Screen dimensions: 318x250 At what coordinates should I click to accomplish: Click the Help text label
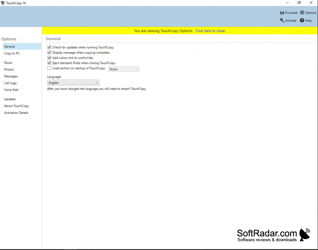308,20
